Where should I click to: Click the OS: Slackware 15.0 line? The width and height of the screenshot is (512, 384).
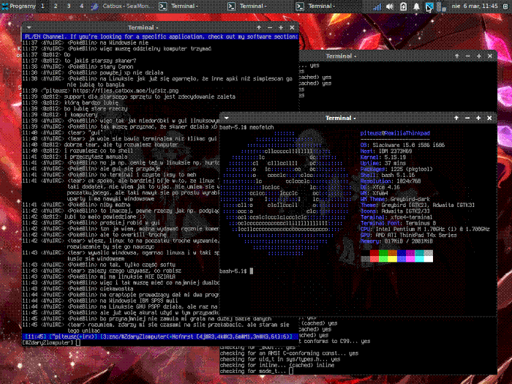402,145
